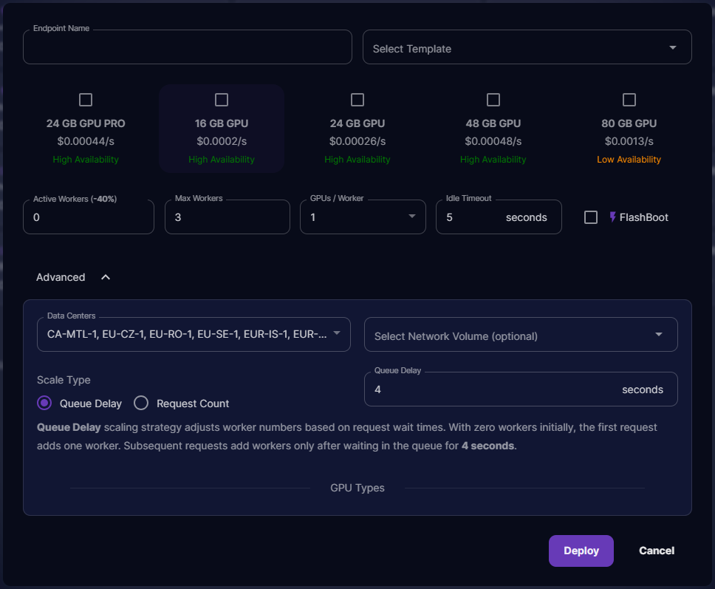Click the Advanced label
The width and height of the screenshot is (715, 589).
click(x=61, y=277)
